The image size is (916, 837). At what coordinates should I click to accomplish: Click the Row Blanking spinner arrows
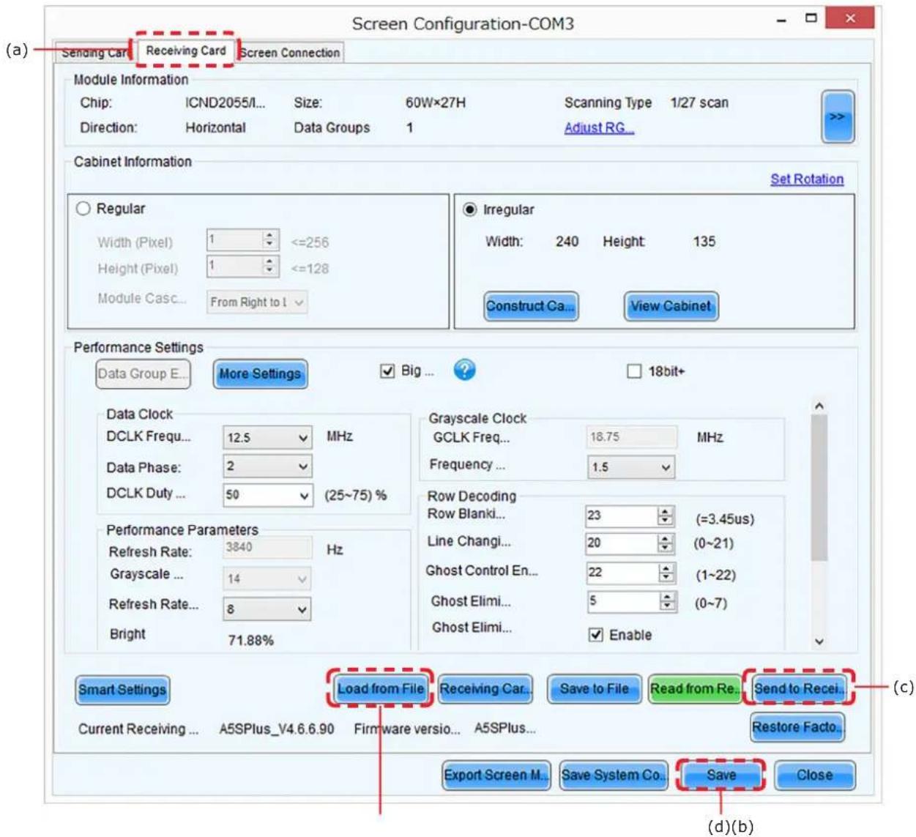point(665,516)
